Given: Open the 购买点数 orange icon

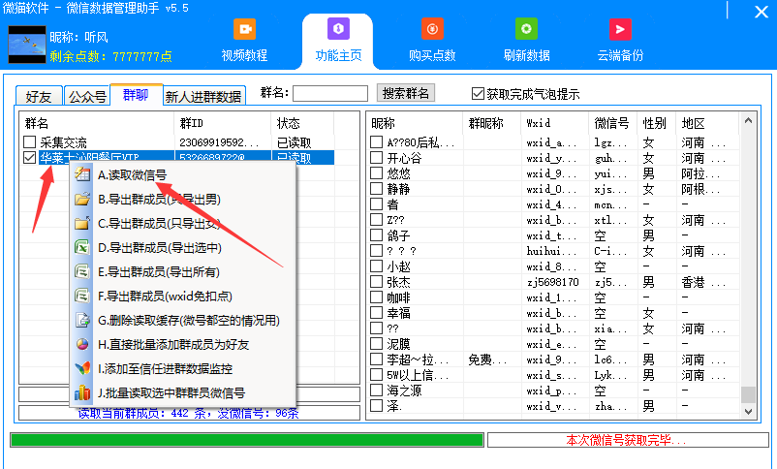Looking at the screenshot, I should click(x=432, y=30).
